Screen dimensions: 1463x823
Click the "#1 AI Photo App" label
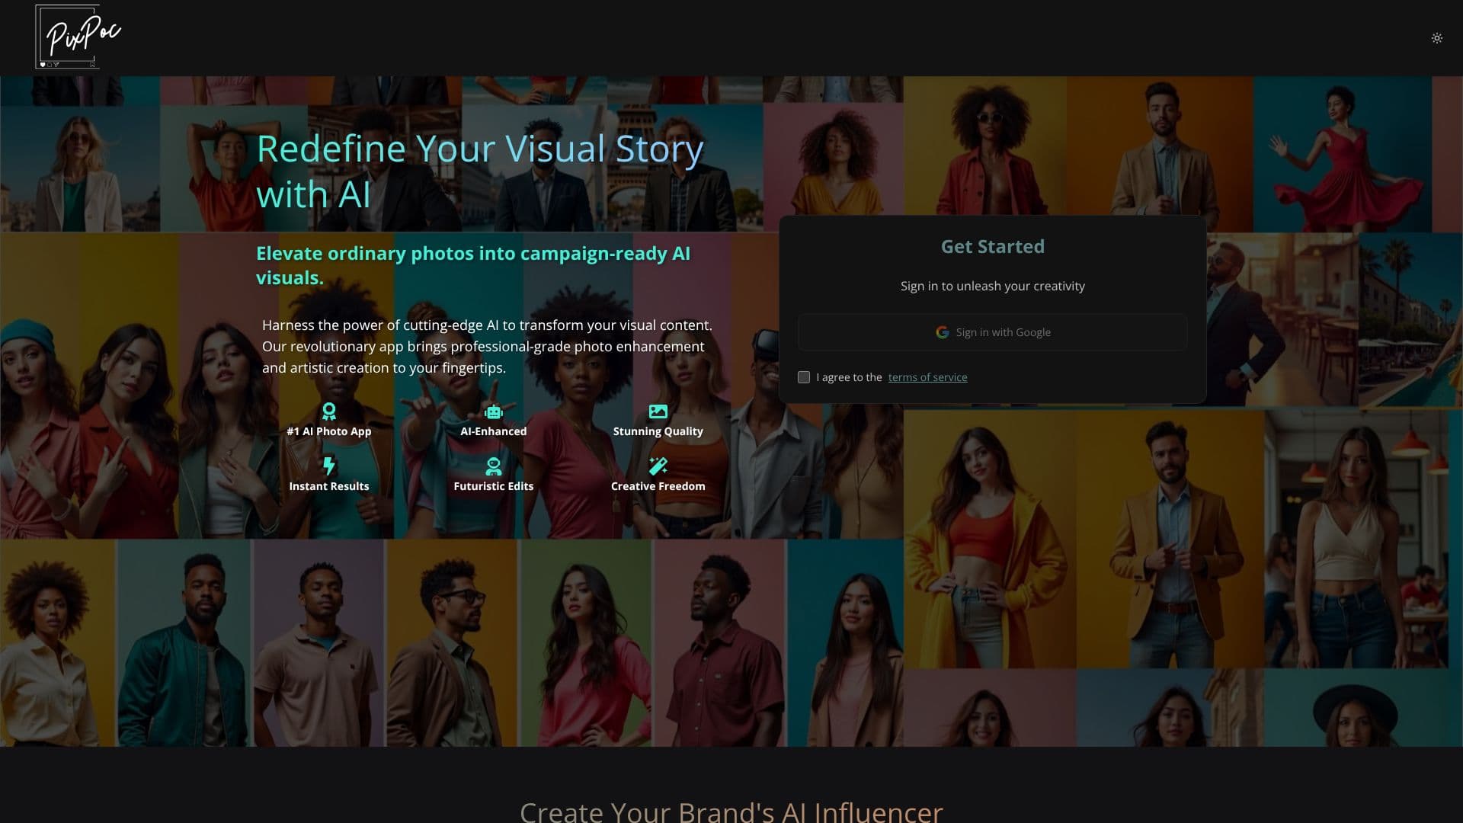328,431
